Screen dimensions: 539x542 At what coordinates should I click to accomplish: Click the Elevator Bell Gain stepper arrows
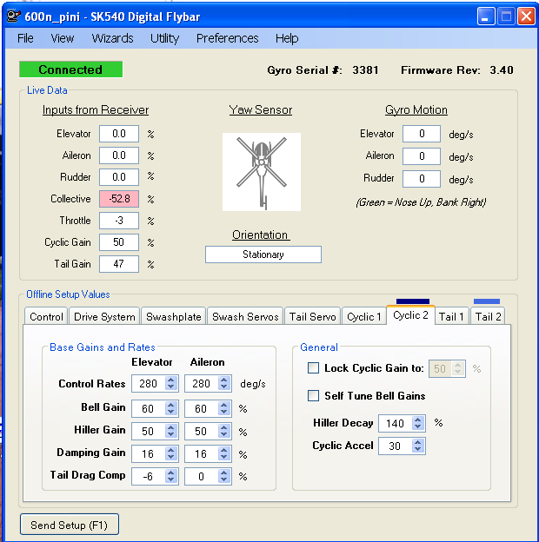pos(170,408)
